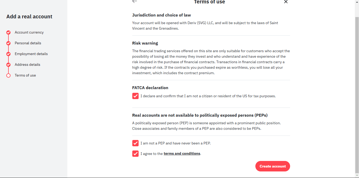Close the Terms of use dialog
The width and height of the screenshot is (359, 178).
click(286, 2)
